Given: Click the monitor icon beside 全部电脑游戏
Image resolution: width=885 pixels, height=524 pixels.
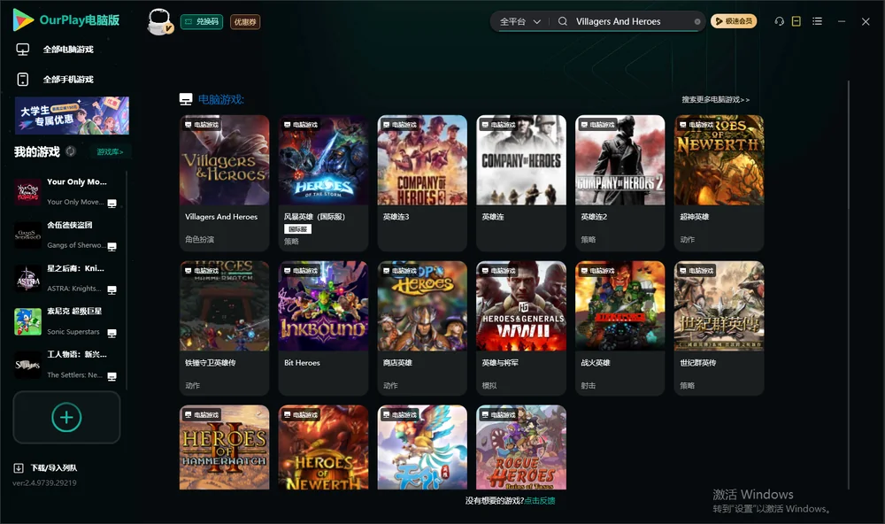Looking at the screenshot, I should pyautogui.click(x=23, y=50).
